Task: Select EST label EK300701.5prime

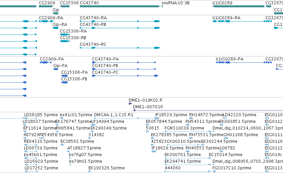Action: click(183, 155)
